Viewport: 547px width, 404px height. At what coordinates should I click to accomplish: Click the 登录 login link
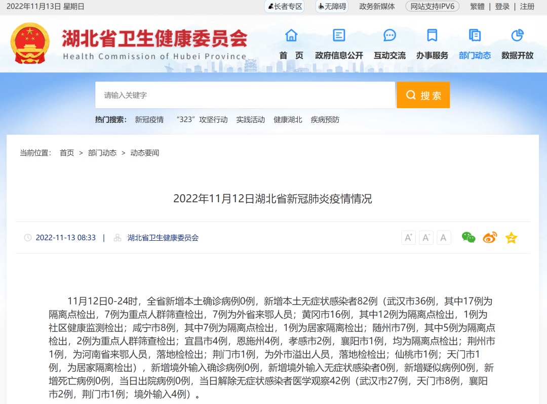(502, 6)
